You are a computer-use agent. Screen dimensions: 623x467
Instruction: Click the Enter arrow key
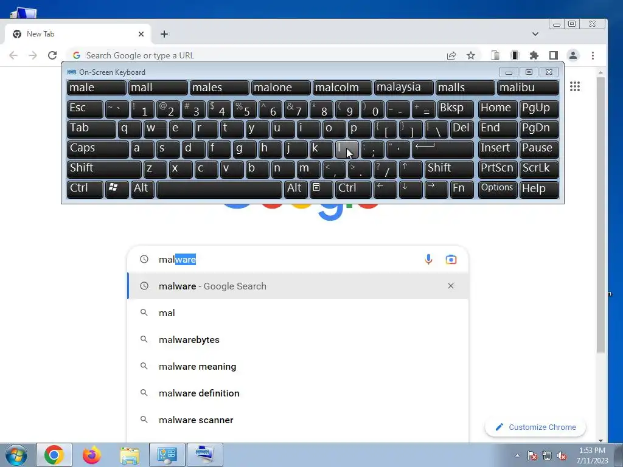click(443, 150)
